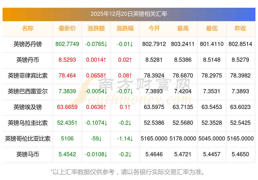
Task: Click opening value 52.5386
Action: (x=154, y=123)
